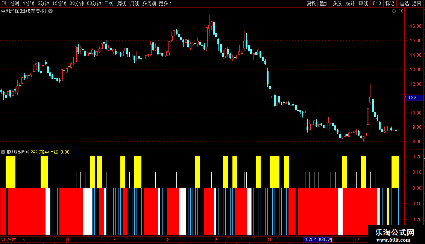Select the 1分钟 period tab
The height and width of the screenshot is (244, 425).
(29, 3)
